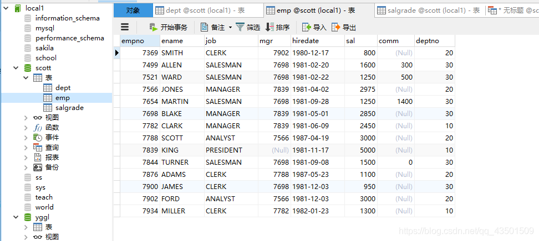This screenshot has height=241, width=539.
Task: Click the Begin Transaction (开始事务) icon
Action: (154, 27)
